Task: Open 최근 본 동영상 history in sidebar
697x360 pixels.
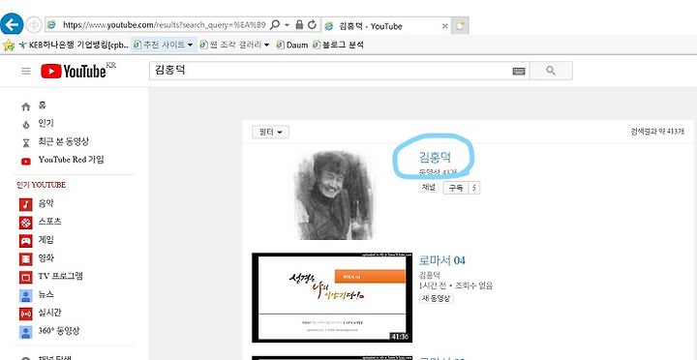Action: tap(63, 141)
